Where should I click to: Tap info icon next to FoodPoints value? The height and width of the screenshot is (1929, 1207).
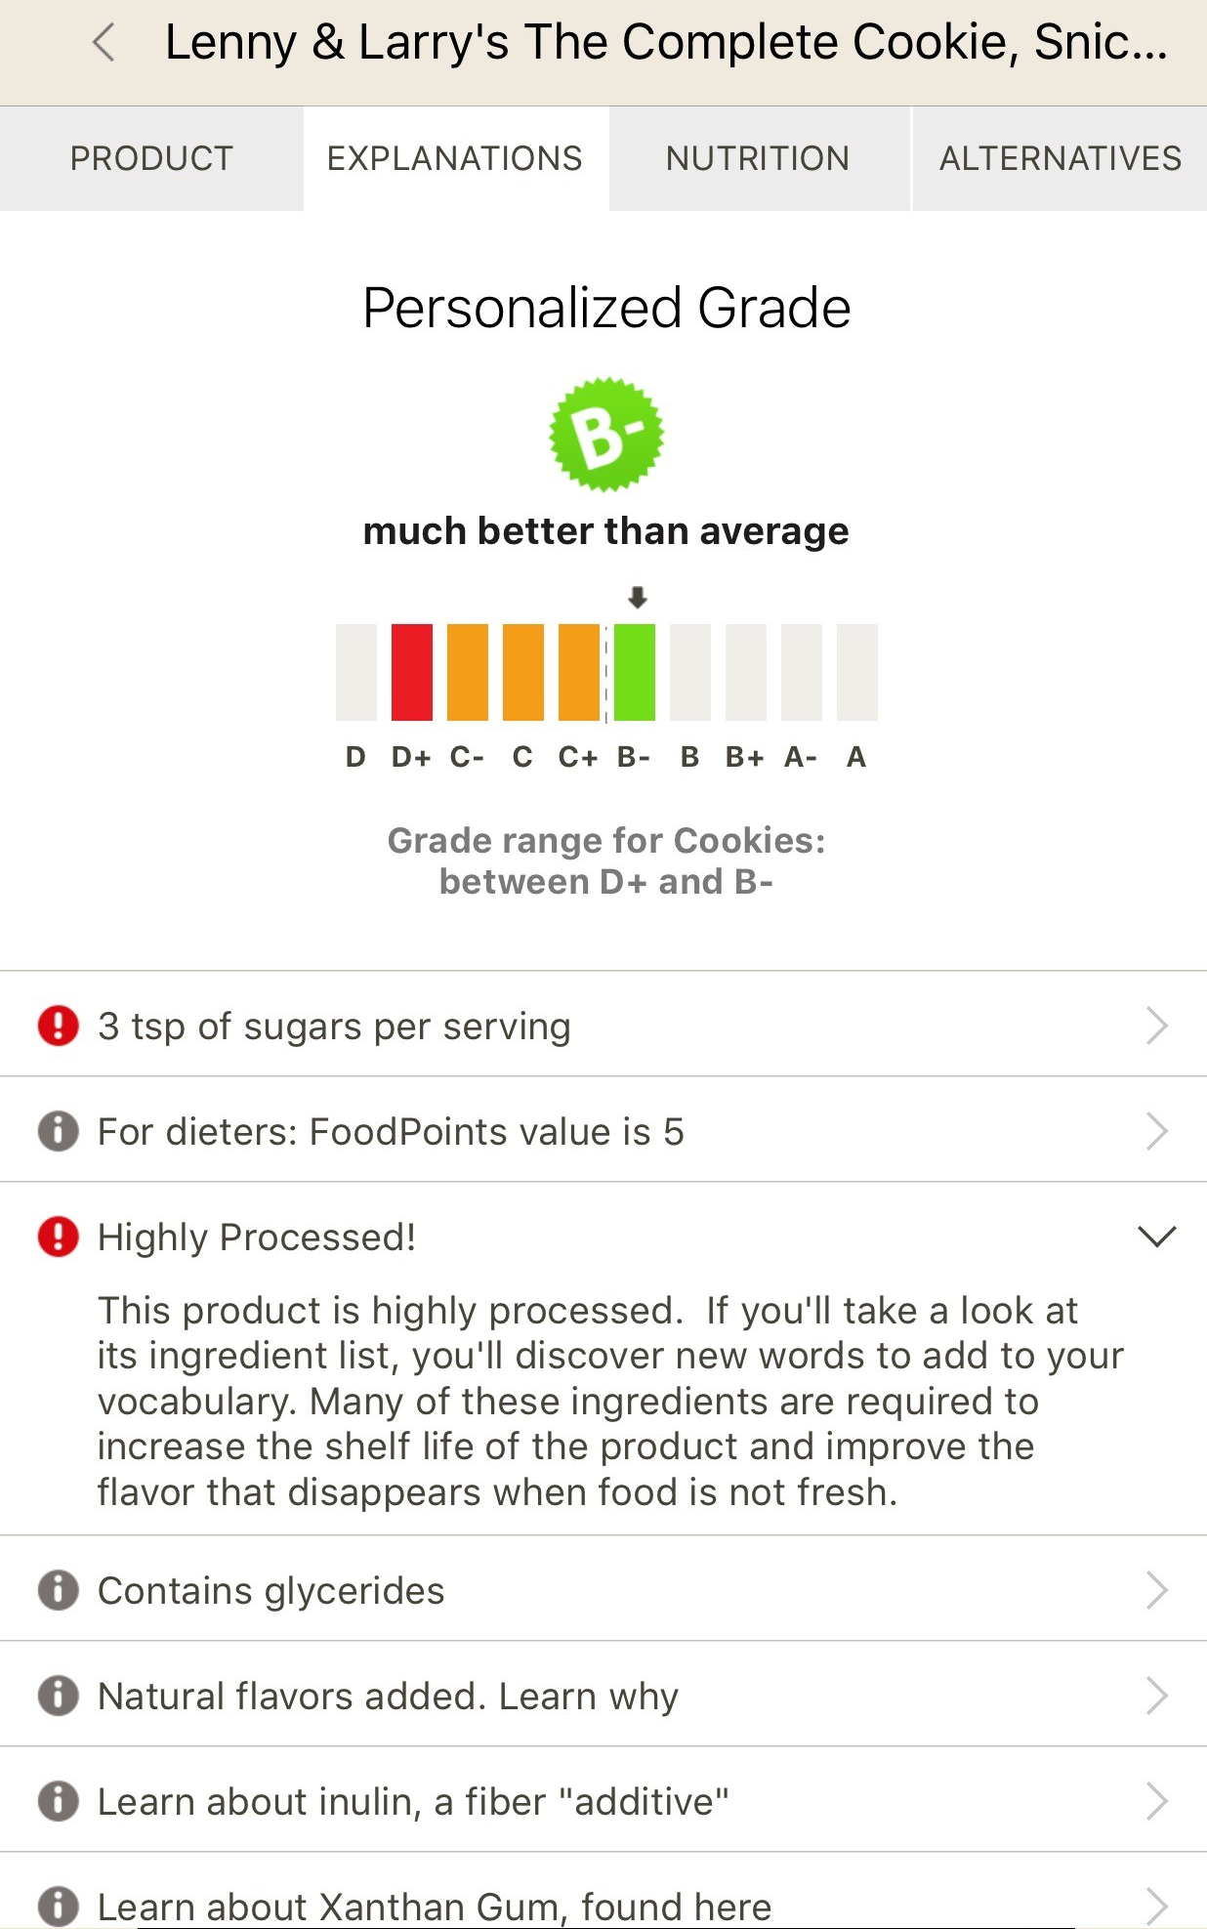[59, 1132]
